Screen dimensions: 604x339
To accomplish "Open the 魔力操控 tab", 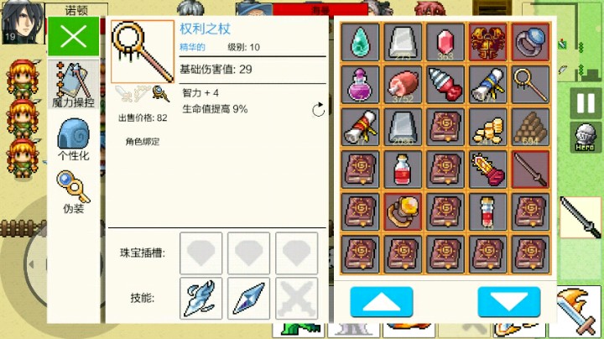I will click(x=73, y=85).
